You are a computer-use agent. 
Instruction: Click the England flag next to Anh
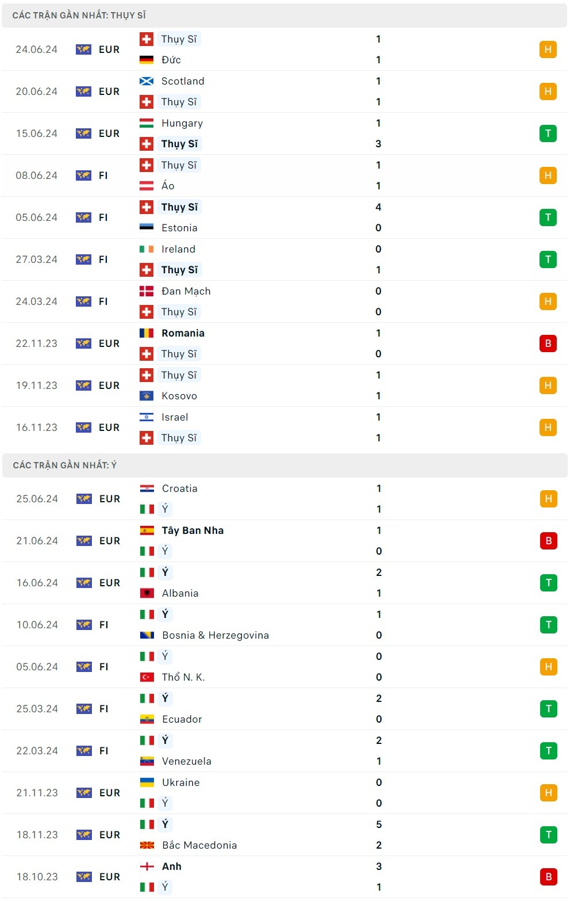pyautogui.click(x=147, y=866)
